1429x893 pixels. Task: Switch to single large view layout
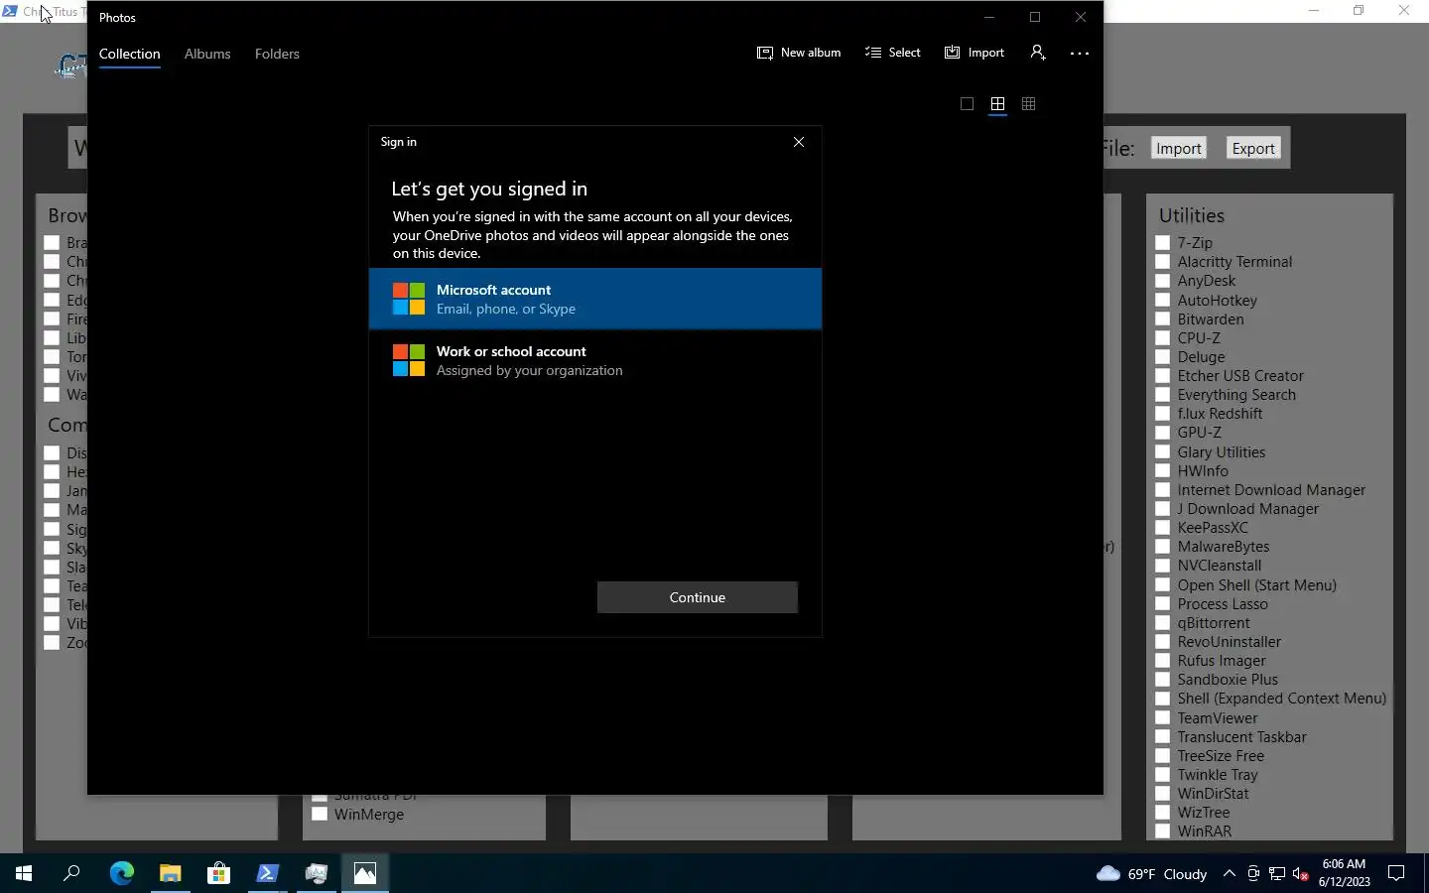click(967, 103)
